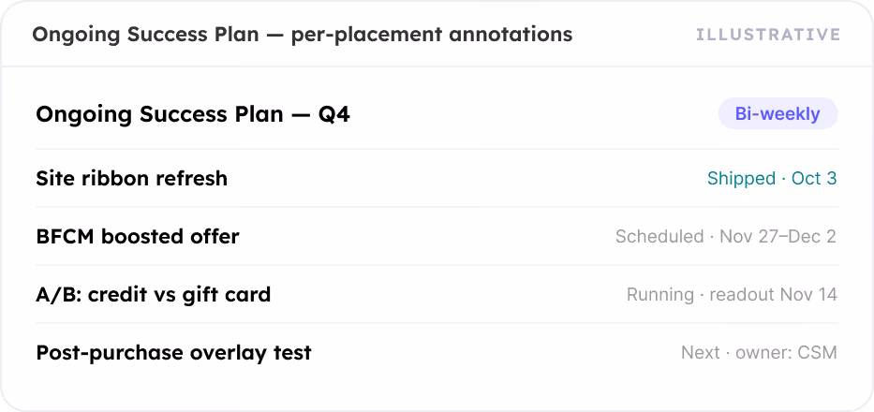The height and width of the screenshot is (412, 874).
Task: Click the owner: CSM text
Action: (x=787, y=352)
